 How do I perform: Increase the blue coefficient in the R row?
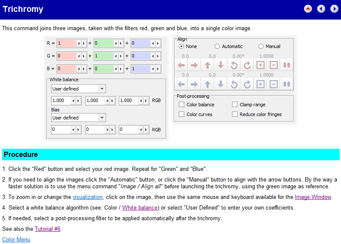158,43
